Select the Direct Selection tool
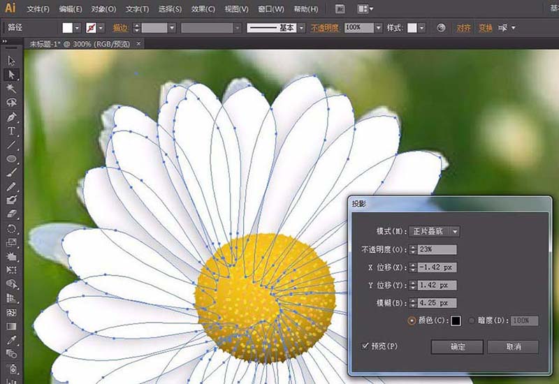 [x=11, y=75]
